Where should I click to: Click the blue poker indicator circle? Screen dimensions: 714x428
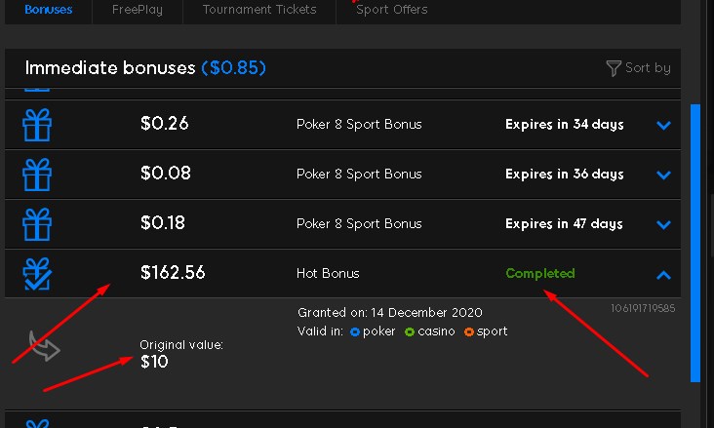pos(355,331)
